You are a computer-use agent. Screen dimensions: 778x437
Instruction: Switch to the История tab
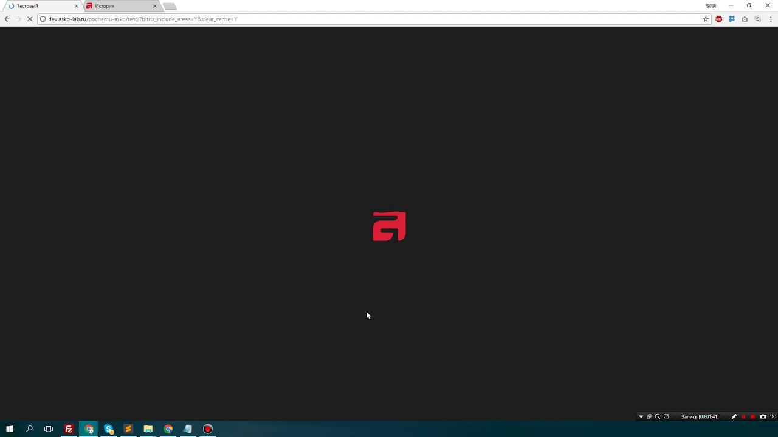(x=120, y=6)
